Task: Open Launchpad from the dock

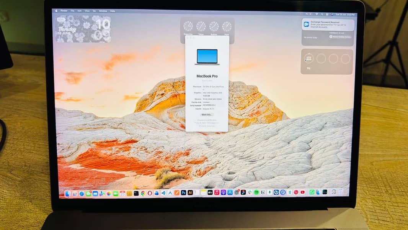Action: click(75, 194)
